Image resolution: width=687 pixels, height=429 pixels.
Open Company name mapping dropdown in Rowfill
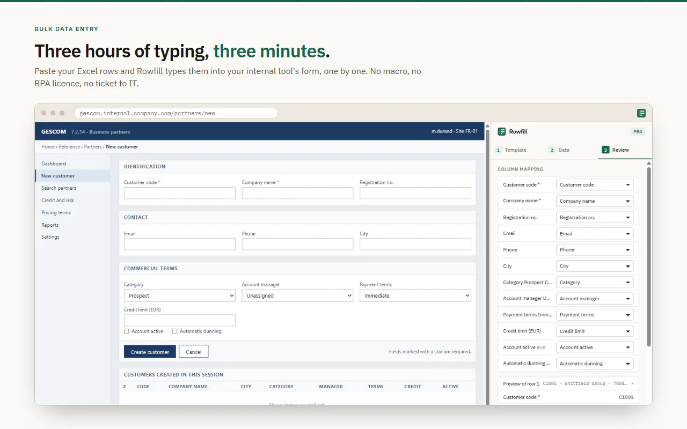[x=595, y=201]
